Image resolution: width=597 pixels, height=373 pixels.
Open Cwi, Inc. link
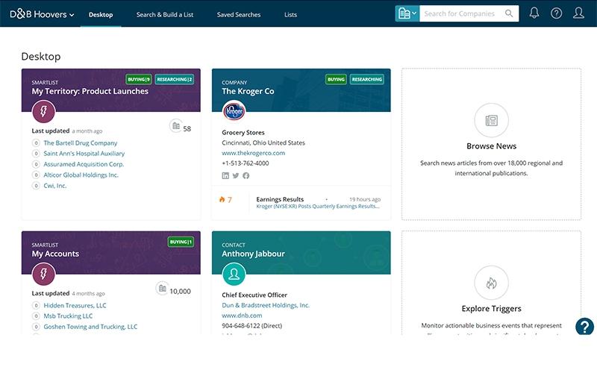point(54,185)
